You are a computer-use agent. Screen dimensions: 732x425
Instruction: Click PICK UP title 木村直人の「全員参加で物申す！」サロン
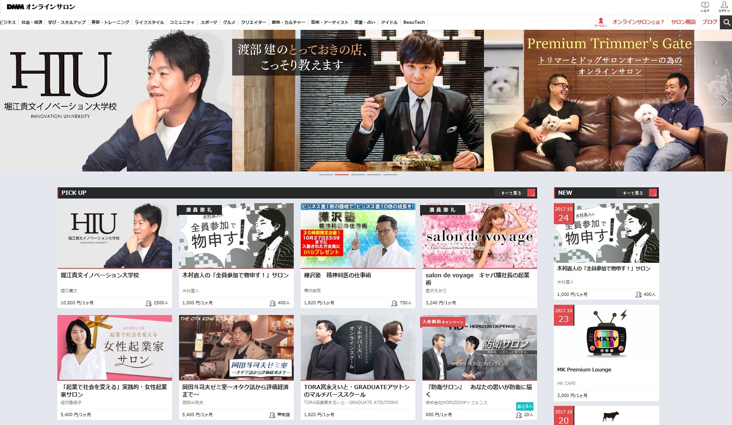pos(235,275)
